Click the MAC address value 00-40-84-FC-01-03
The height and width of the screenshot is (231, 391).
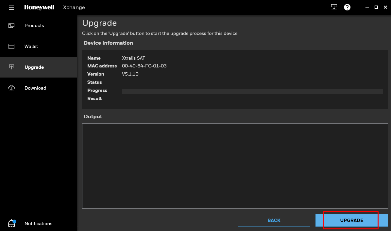click(x=144, y=66)
